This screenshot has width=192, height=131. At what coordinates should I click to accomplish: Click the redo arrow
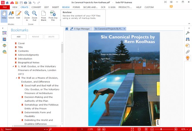(x=39, y=3)
